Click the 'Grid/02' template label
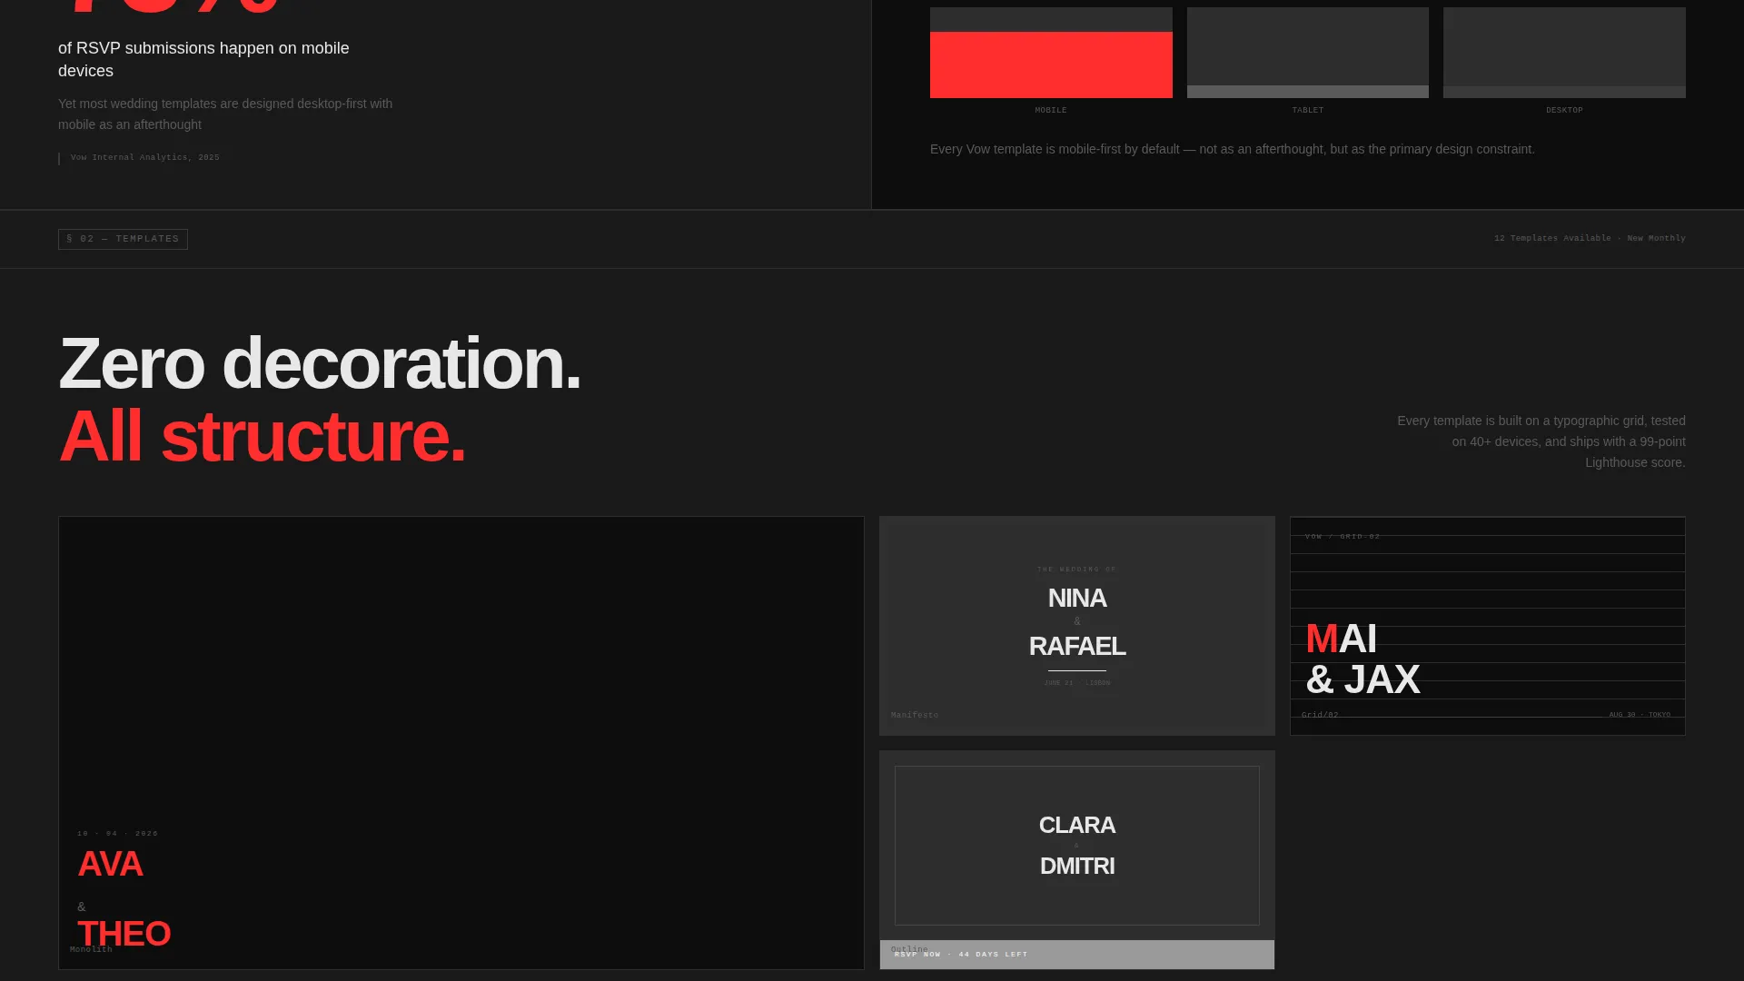 [1320, 715]
